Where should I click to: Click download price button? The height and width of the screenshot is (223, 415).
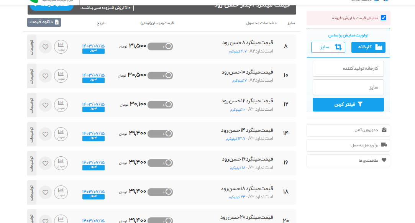pos(44,22)
